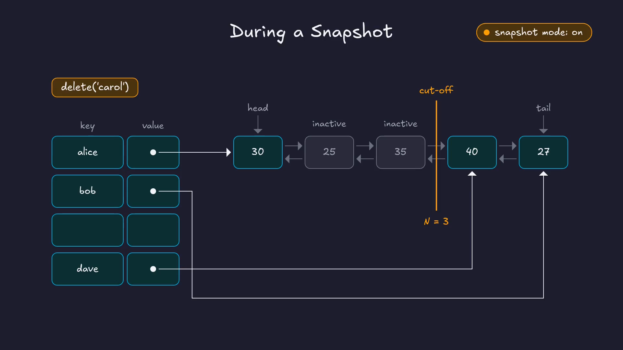Click the orange 'cut-off' label
The width and height of the screenshot is (623, 350).
point(436,90)
